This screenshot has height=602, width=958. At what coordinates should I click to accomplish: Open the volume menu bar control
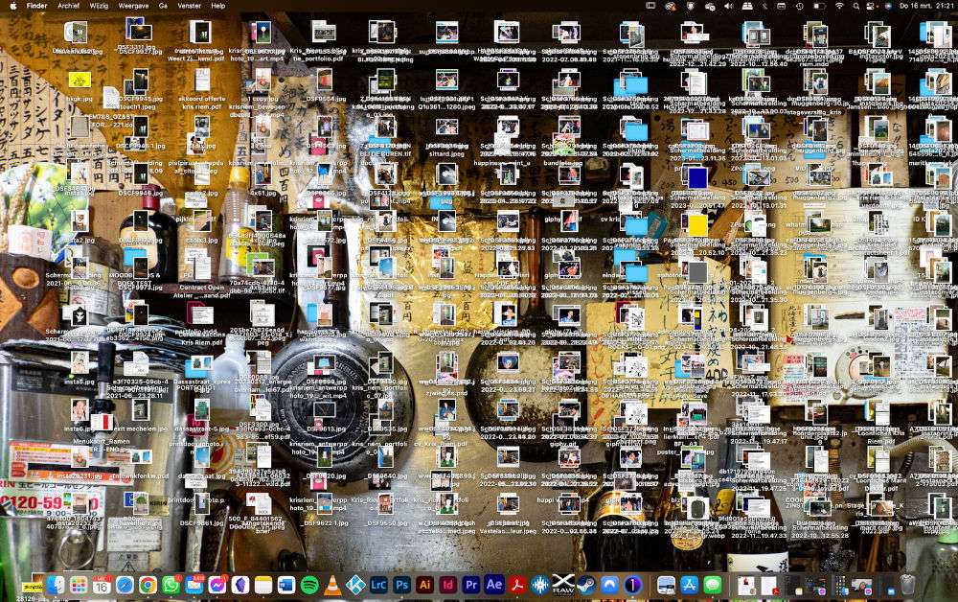(728, 6)
